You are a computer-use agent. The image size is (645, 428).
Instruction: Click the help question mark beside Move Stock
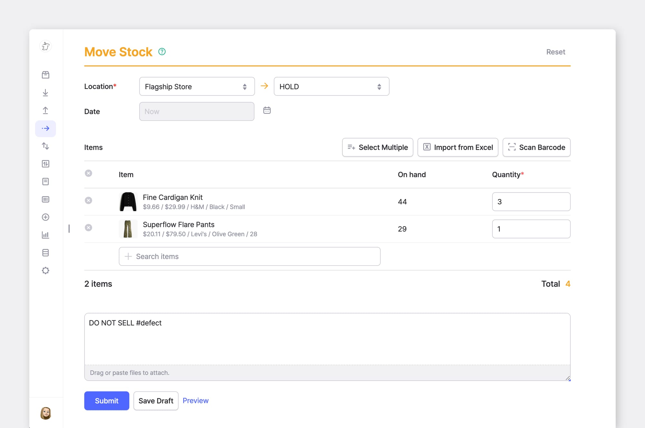162,52
